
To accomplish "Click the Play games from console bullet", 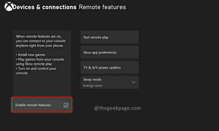I will (40, 62).
